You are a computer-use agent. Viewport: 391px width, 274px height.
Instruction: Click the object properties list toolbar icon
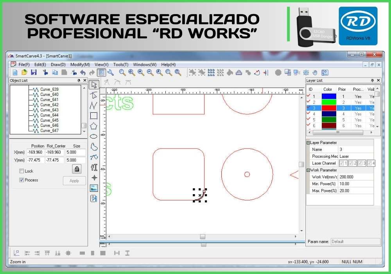101,73
